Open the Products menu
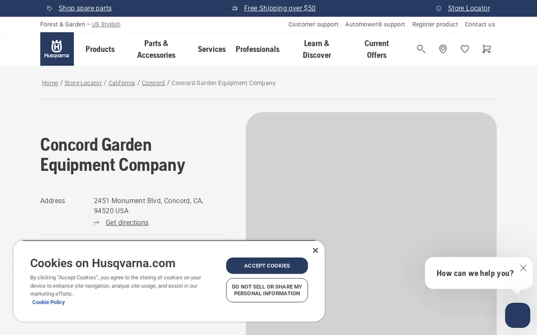Viewport: 537px width, 335px height. (100, 49)
